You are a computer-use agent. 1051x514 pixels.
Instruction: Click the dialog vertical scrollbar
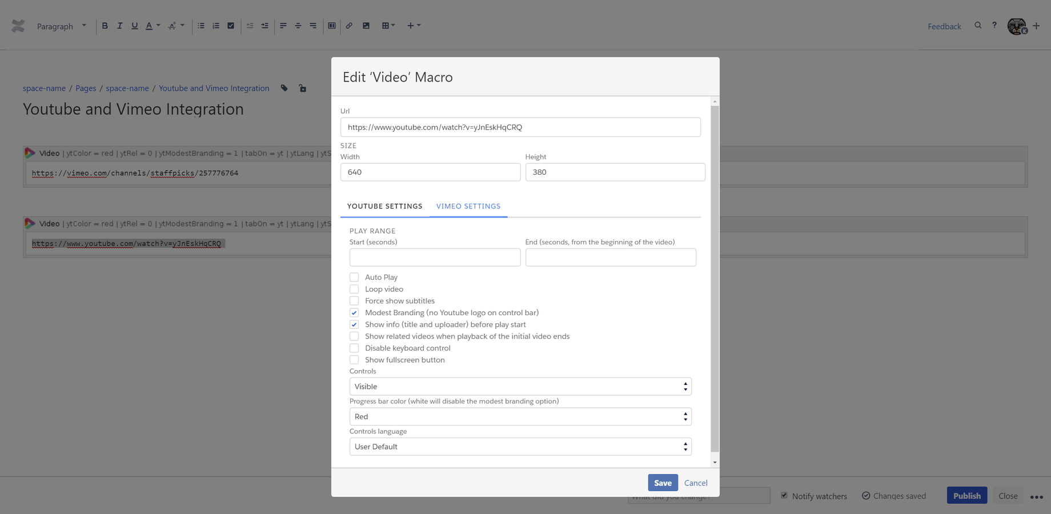(715, 279)
